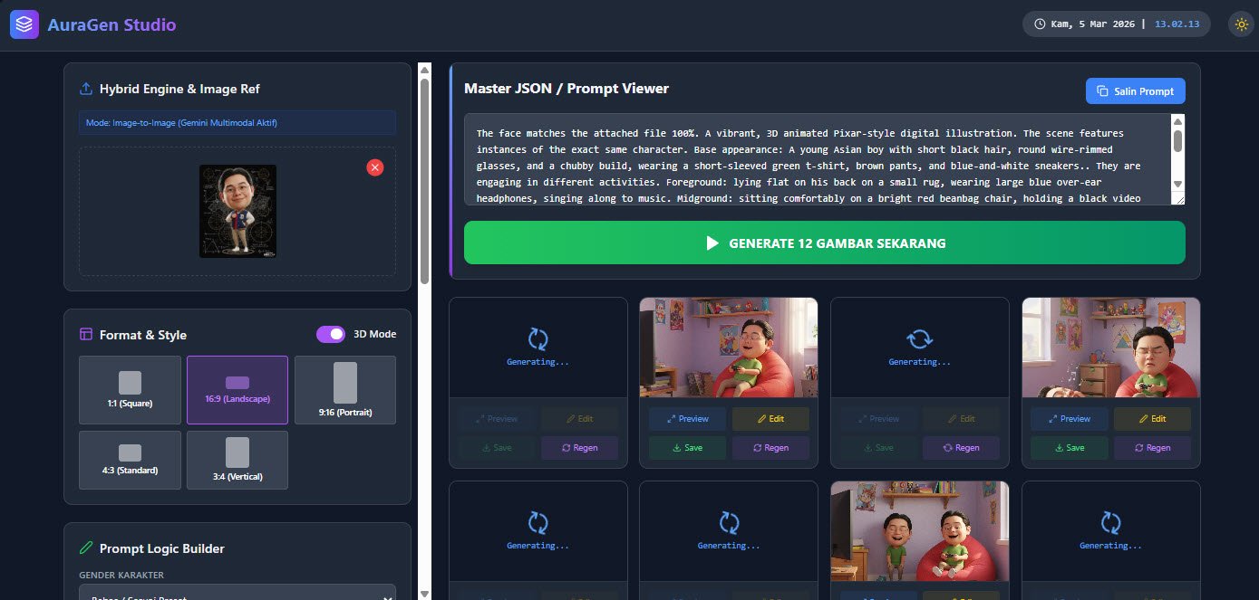This screenshot has width=1259, height=600.
Task: Pick the 9:16 (Portrait) format
Action: pyautogui.click(x=345, y=390)
